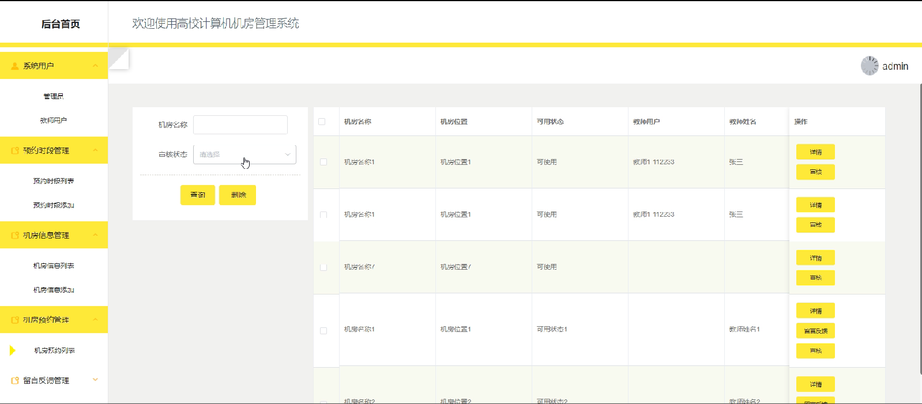Click the cell 教师姓名1
922x404 pixels.
[x=744, y=329]
